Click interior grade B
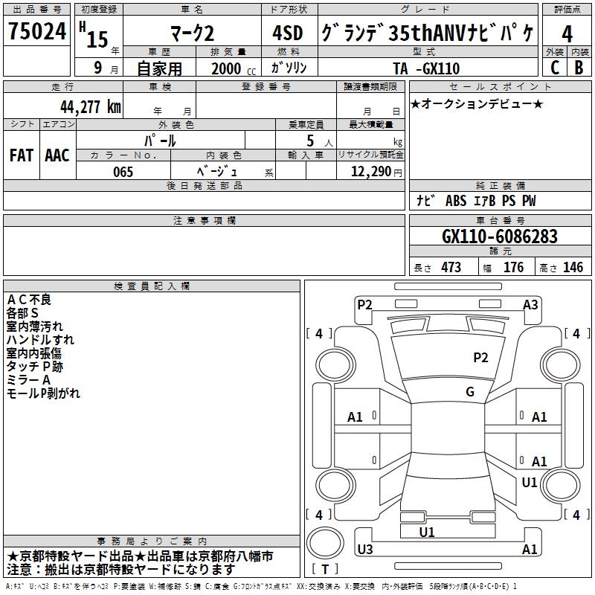595x595 pixels. click(x=579, y=68)
